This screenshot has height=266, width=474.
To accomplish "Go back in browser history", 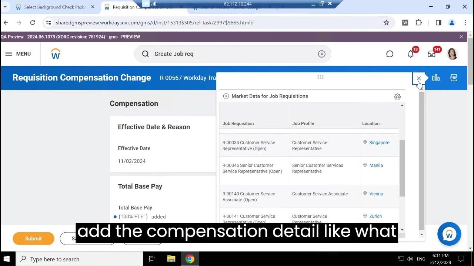I will click(6, 23).
